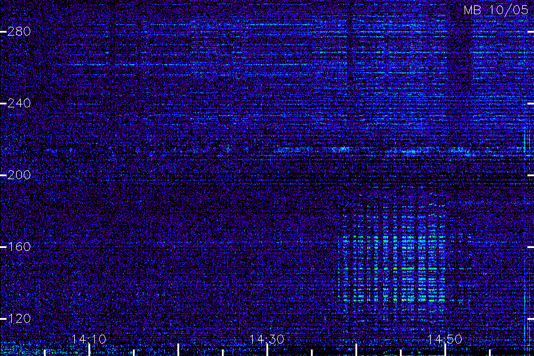This screenshot has width=534, height=356.
Task: Click the tick mark below 14:10
Action: point(89,350)
